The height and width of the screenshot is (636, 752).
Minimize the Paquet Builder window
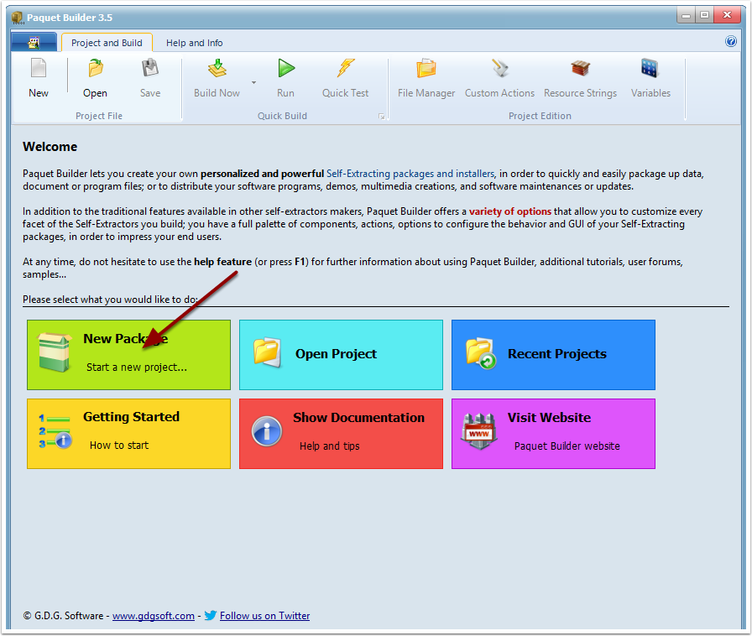tap(686, 15)
